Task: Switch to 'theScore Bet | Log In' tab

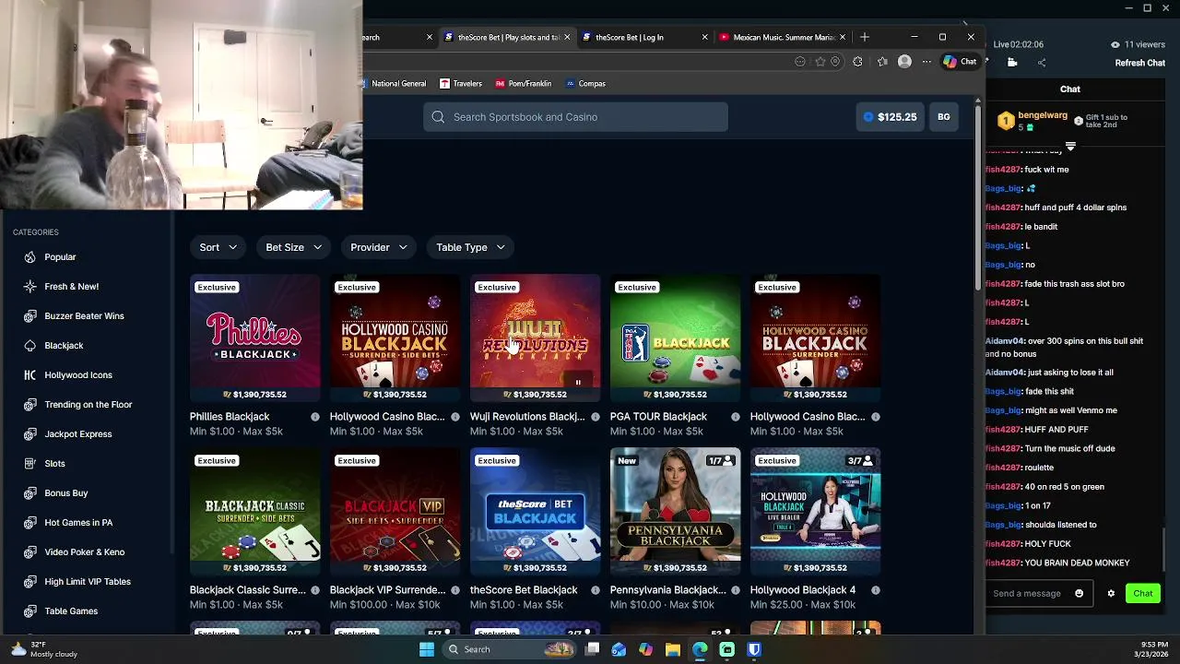Action: 643,37
